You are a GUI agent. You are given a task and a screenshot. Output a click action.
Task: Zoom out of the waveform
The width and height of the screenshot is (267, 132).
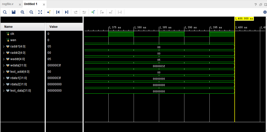(x=31, y=12)
